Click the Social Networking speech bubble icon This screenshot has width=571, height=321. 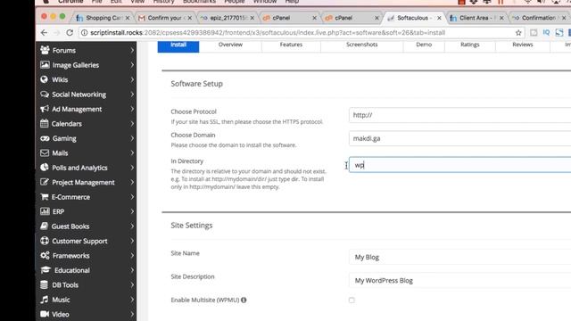[x=45, y=95]
